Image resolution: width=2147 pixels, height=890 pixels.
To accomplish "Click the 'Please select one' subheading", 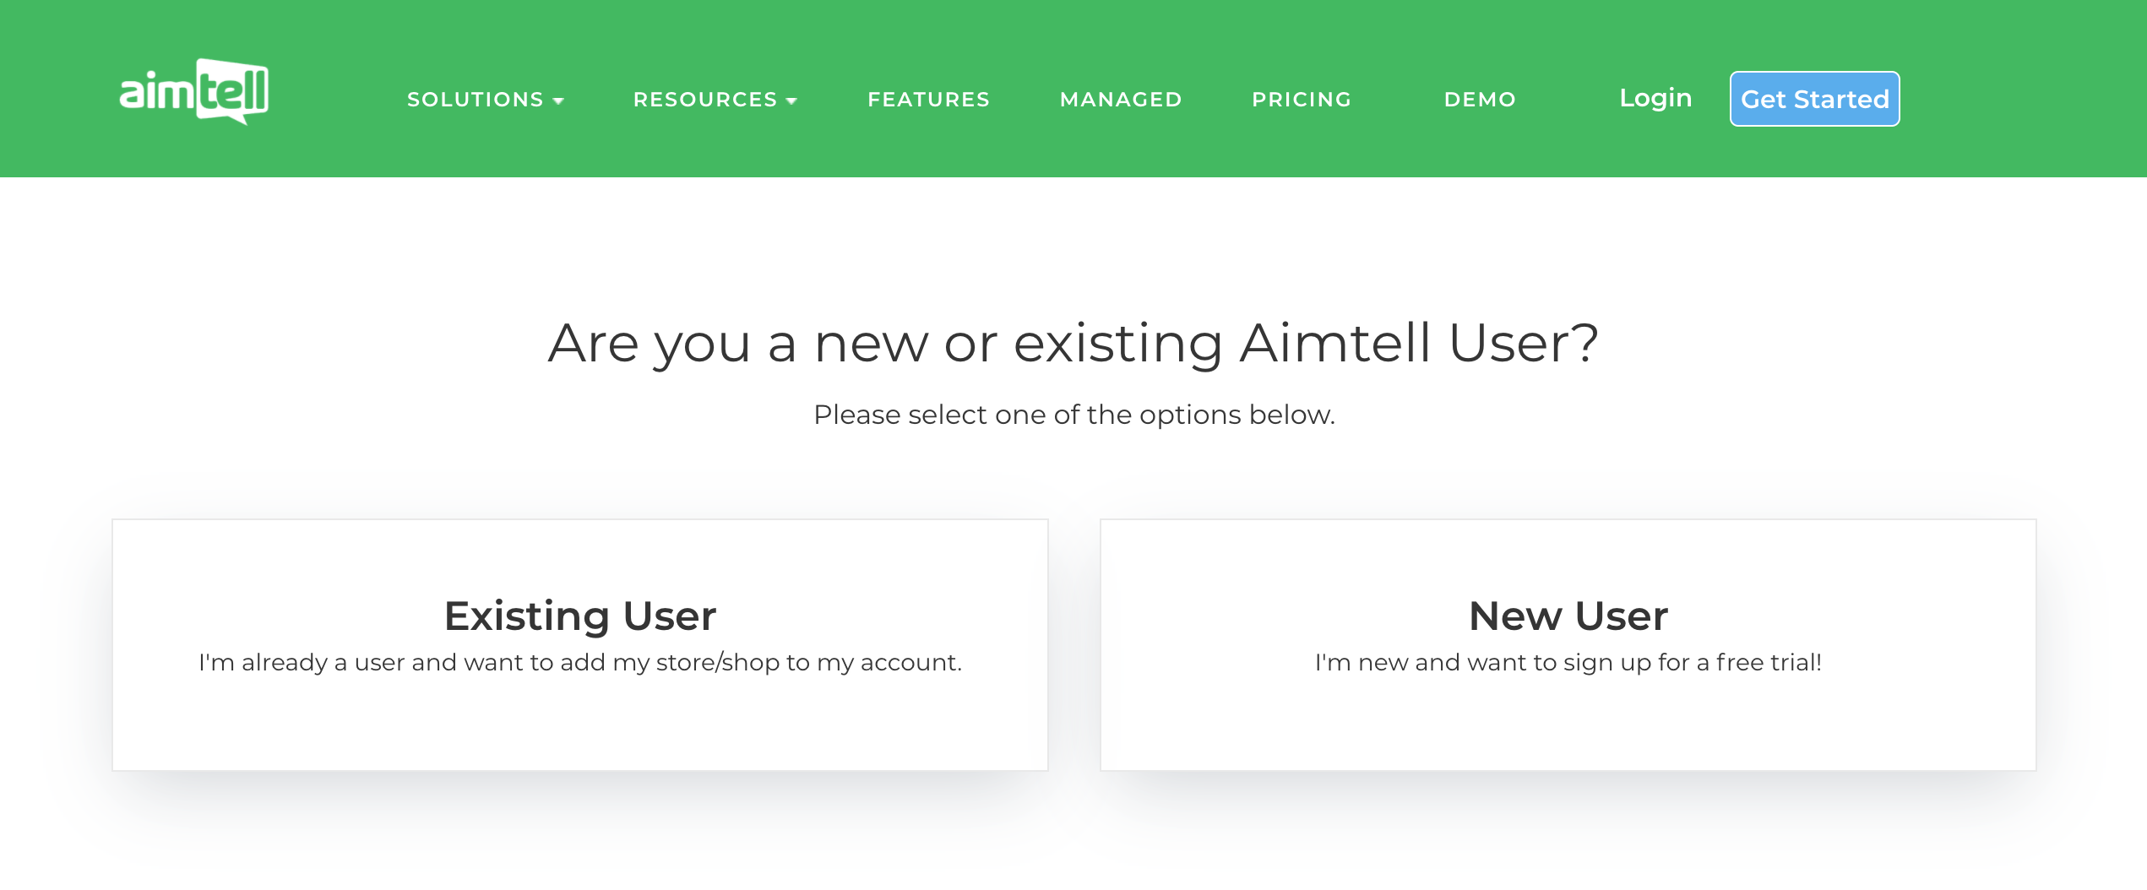I will (1073, 415).
